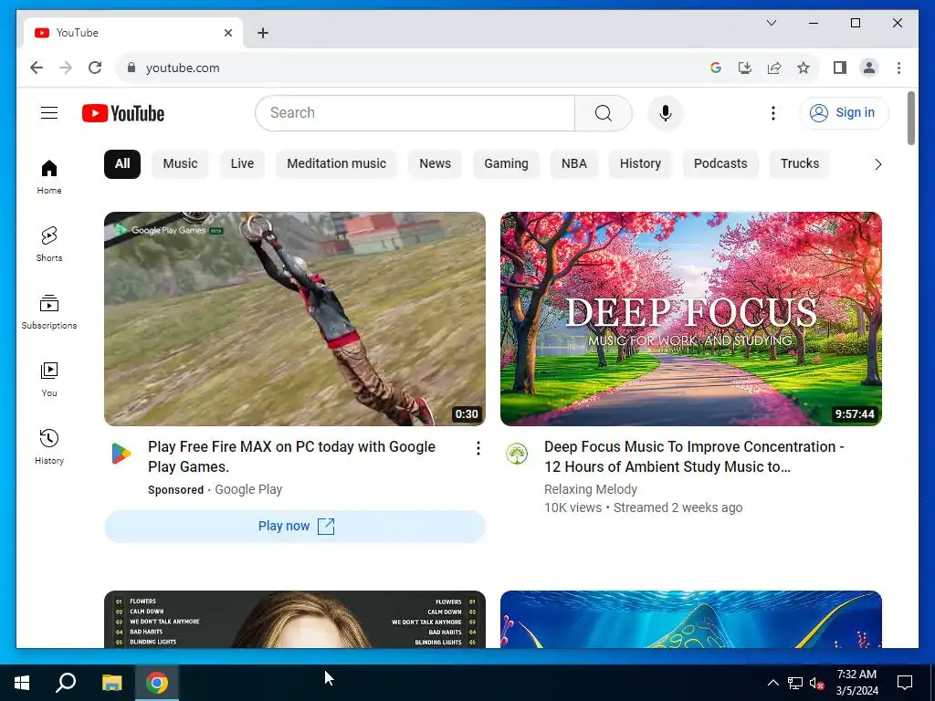Image resolution: width=935 pixels, height=701 pixels.
Task: Toggle the Chrome side panel
Action: [x=840, y=68]
